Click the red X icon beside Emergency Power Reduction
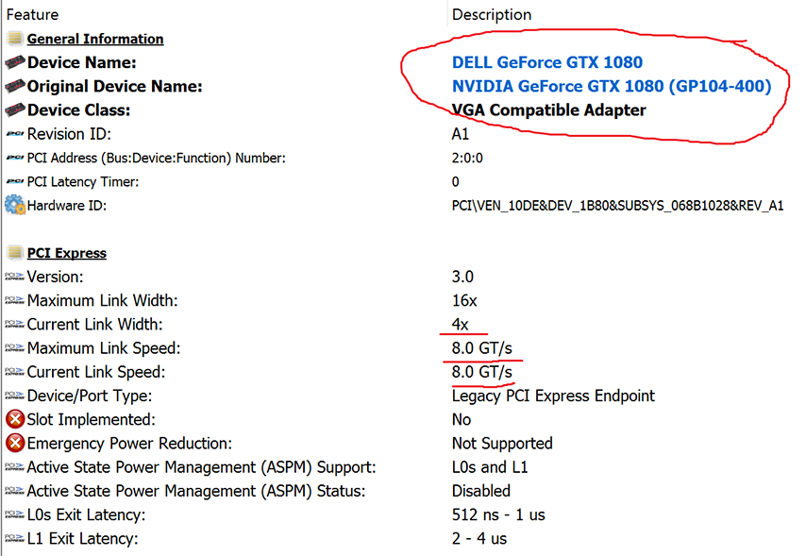Screen dimensions: 806x556 [14, 443]
